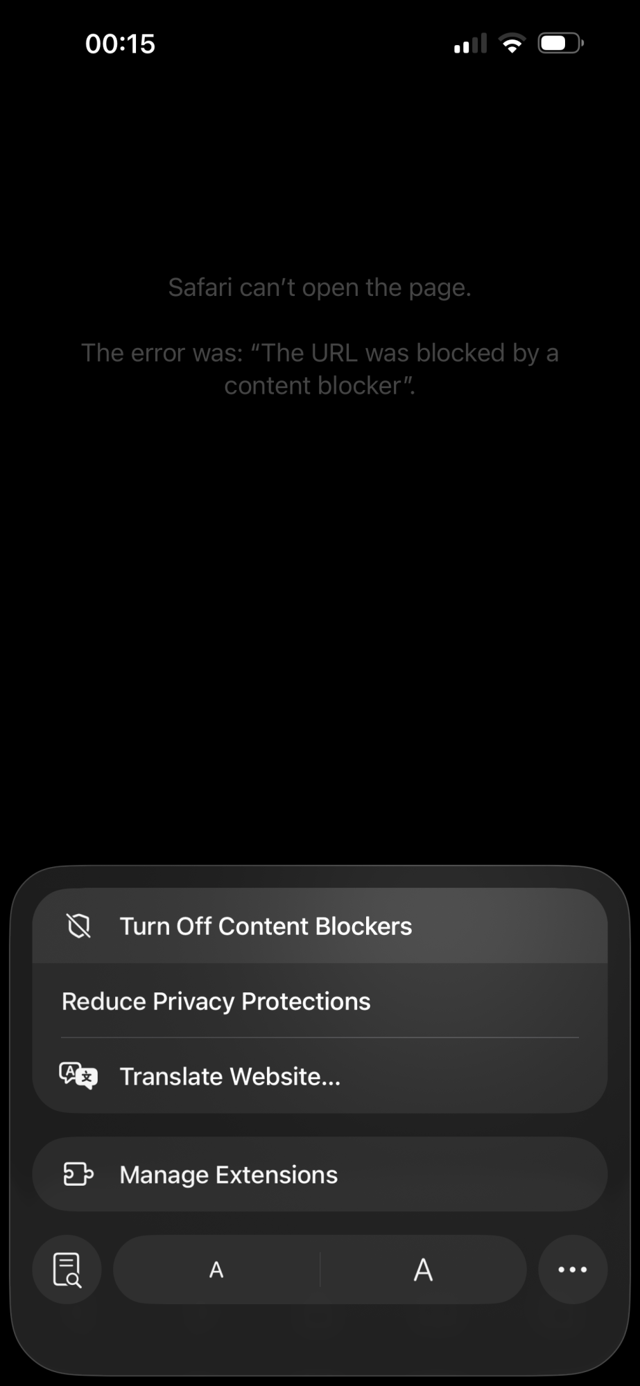This screenshot has width=640, height=1386.
Task: Increase text size with the large A
Action: point(423,1270)
